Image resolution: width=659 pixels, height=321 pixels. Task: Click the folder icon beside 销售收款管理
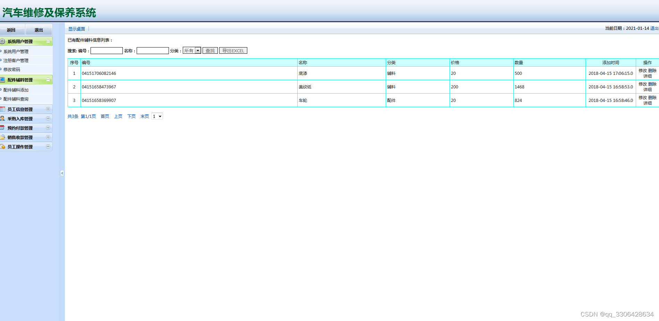coord(2,137)
